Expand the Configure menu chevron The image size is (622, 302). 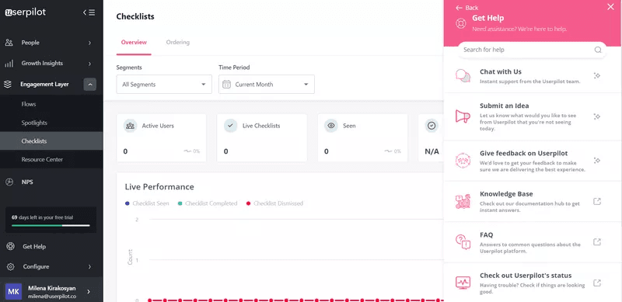89,267
